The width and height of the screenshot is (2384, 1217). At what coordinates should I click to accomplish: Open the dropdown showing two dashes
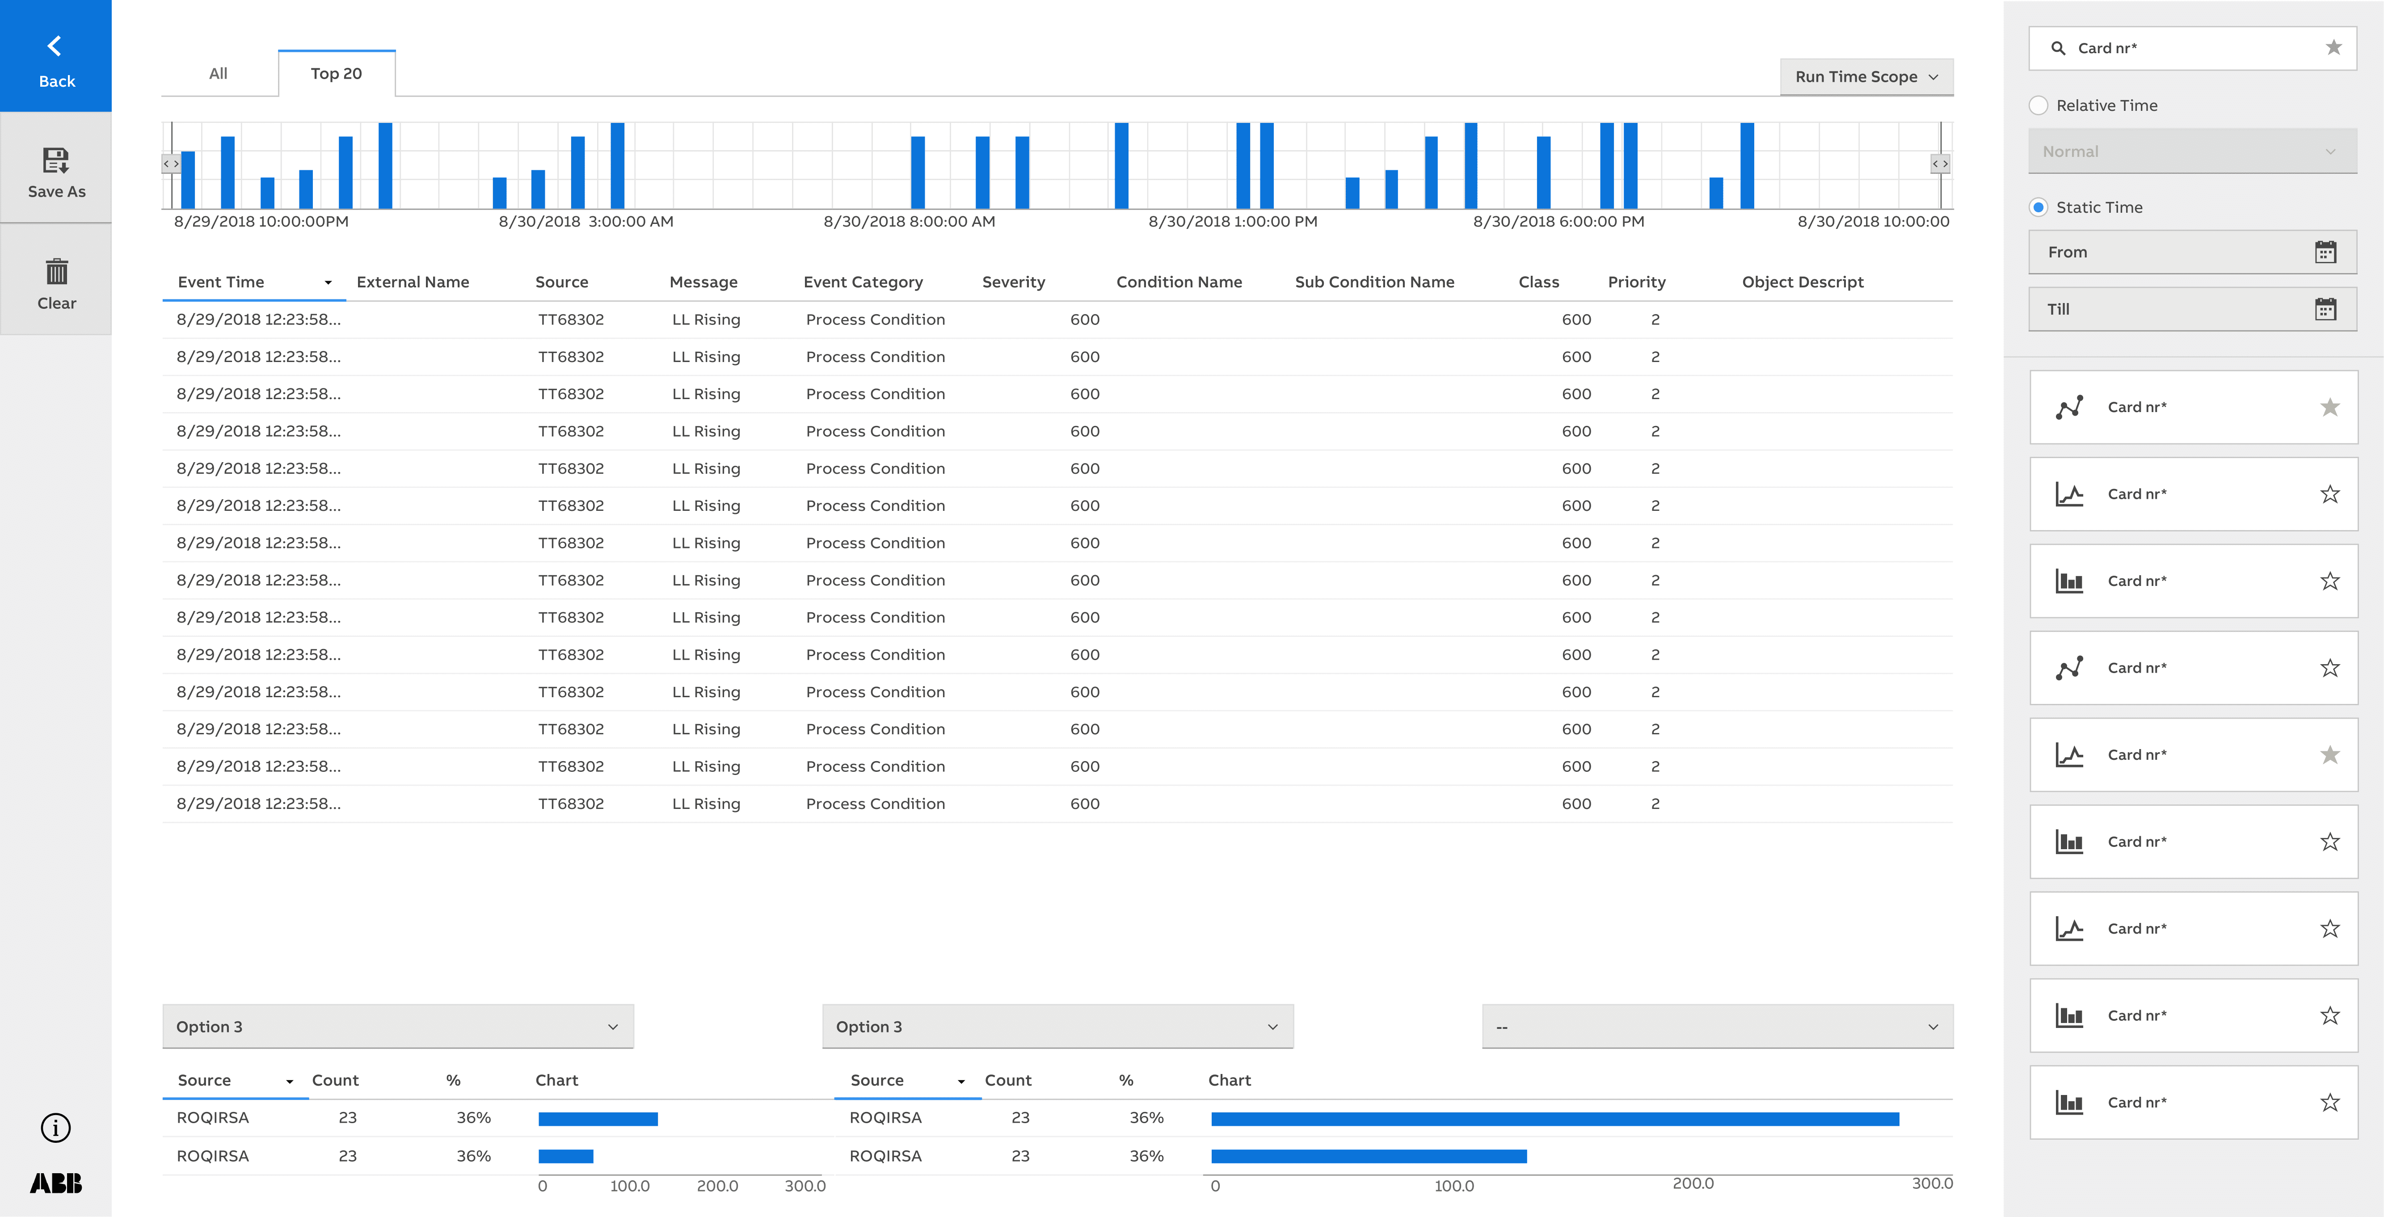1717,1026
